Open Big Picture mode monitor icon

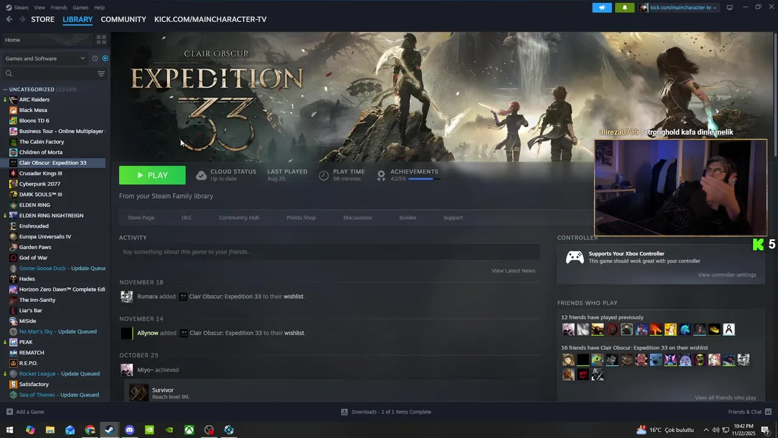pyautogui.click(x=729, y=7)
